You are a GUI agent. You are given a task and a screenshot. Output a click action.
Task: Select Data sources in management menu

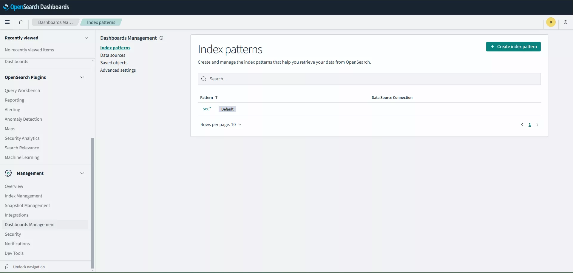coord(113,55)
